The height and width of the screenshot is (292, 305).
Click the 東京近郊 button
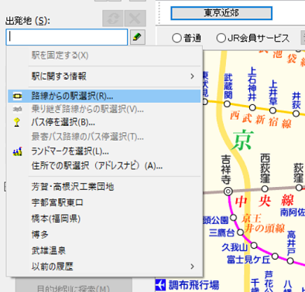221,13
